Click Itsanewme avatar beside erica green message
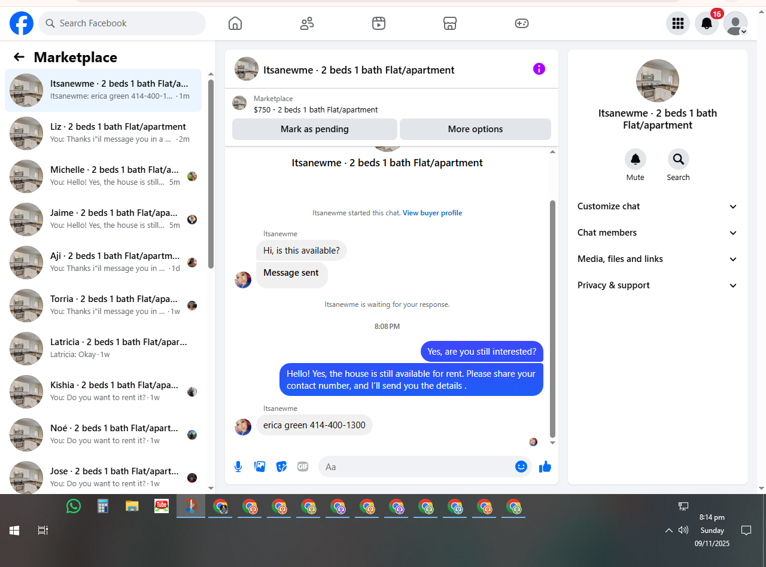The width and height of the screenshot is (766, 567). (243, 426)
